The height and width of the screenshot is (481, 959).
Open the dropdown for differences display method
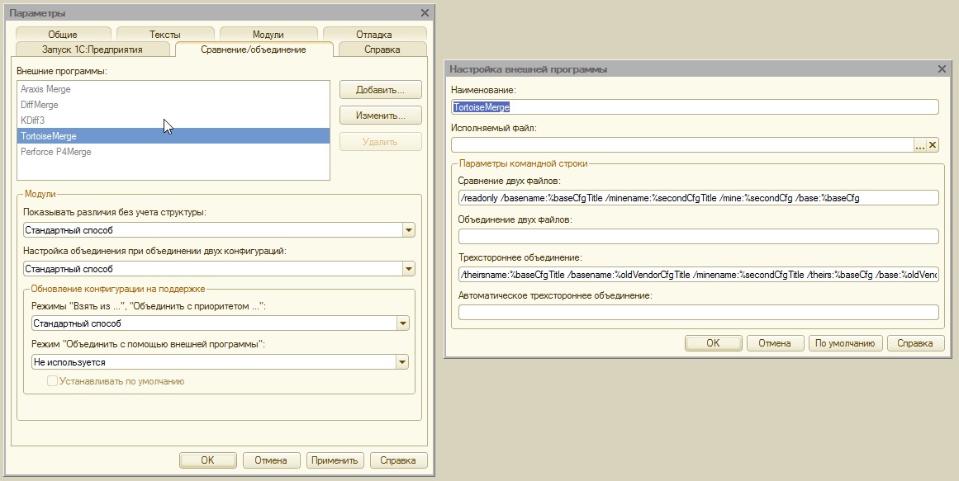pos(408,230)
